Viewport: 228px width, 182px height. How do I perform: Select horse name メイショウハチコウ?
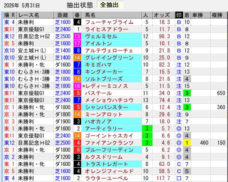[109, 101]
